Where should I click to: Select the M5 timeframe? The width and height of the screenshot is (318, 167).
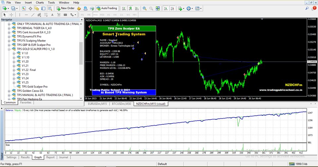[89, 15]
